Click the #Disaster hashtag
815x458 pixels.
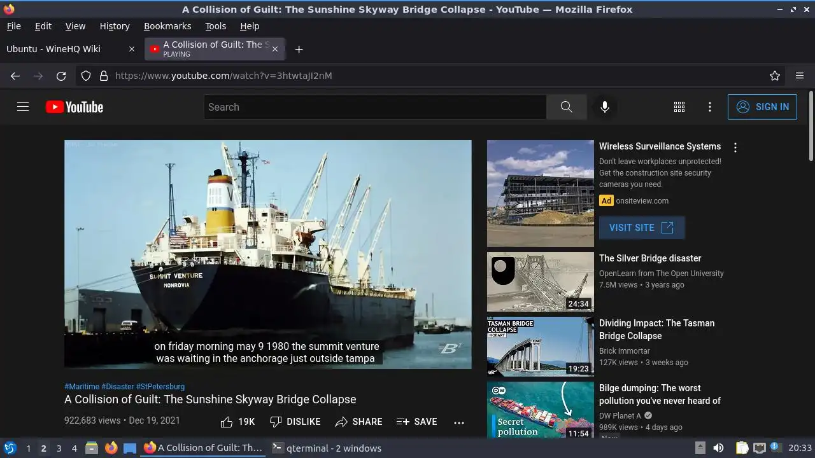(118, 386)
